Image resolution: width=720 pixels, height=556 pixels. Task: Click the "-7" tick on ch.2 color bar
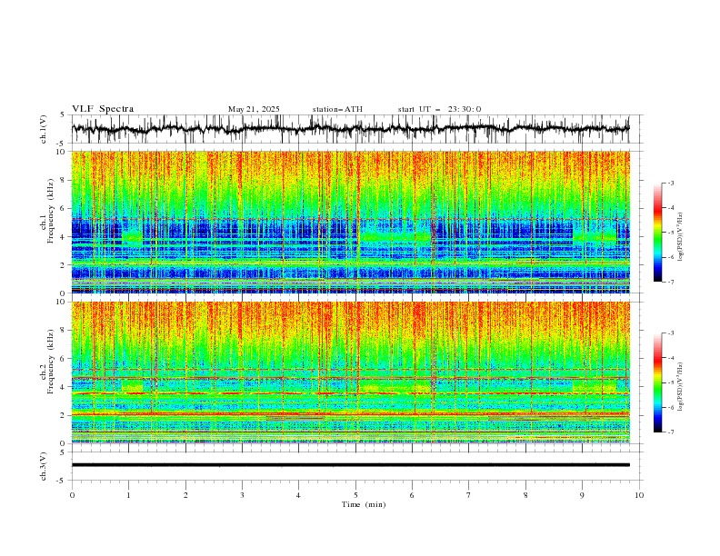pos(670,432)
